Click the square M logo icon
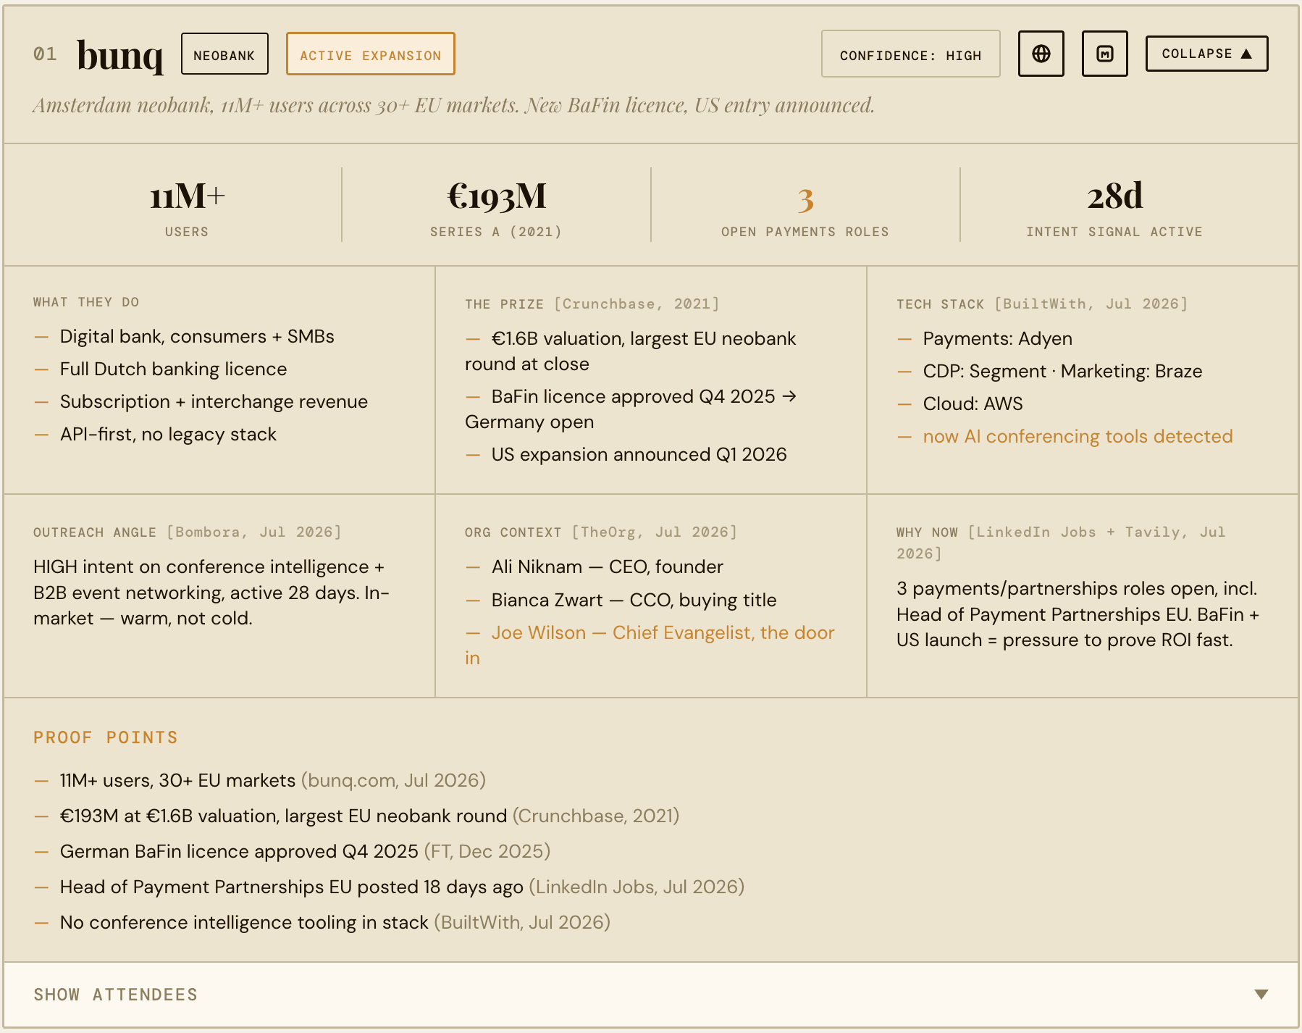The height and width of the screenshot is (1033, 1302). coord(1104,54)
